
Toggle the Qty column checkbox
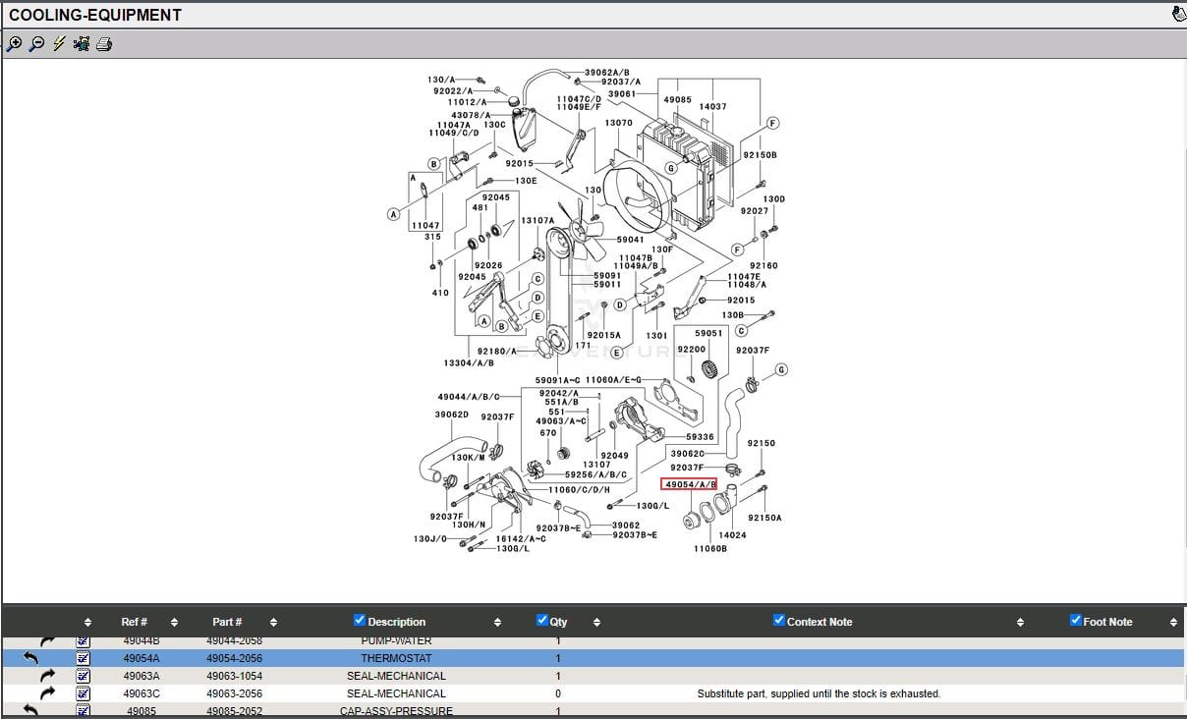pos(542,621)
